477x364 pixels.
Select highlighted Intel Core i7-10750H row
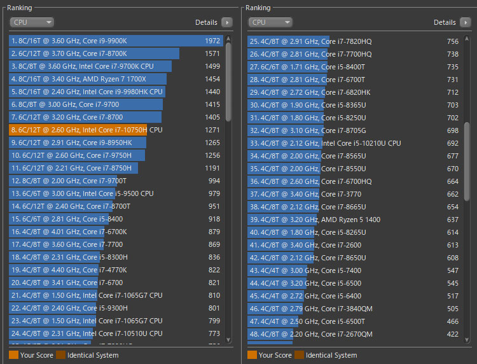(116, 130)
